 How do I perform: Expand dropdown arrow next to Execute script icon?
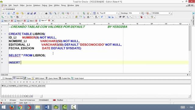[14, 17]
